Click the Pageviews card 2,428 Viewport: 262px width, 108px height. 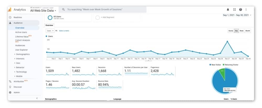coord(162,71)
